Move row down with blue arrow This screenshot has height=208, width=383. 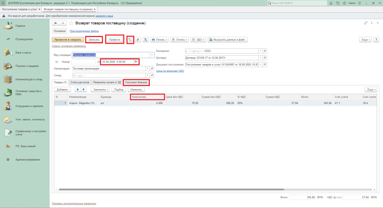pyautogui.click(x=84, y=89)
